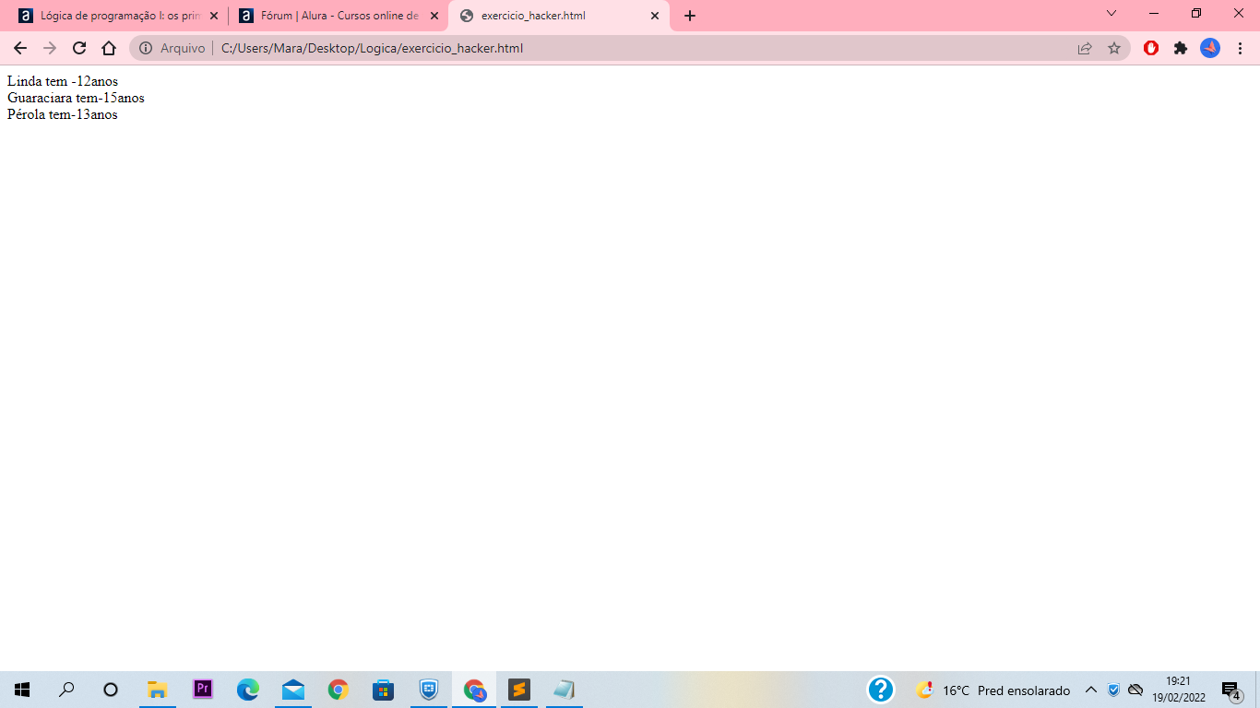
Task: Launch Adobe Premiere Pro from taskbar
Action: coord(203,690)
